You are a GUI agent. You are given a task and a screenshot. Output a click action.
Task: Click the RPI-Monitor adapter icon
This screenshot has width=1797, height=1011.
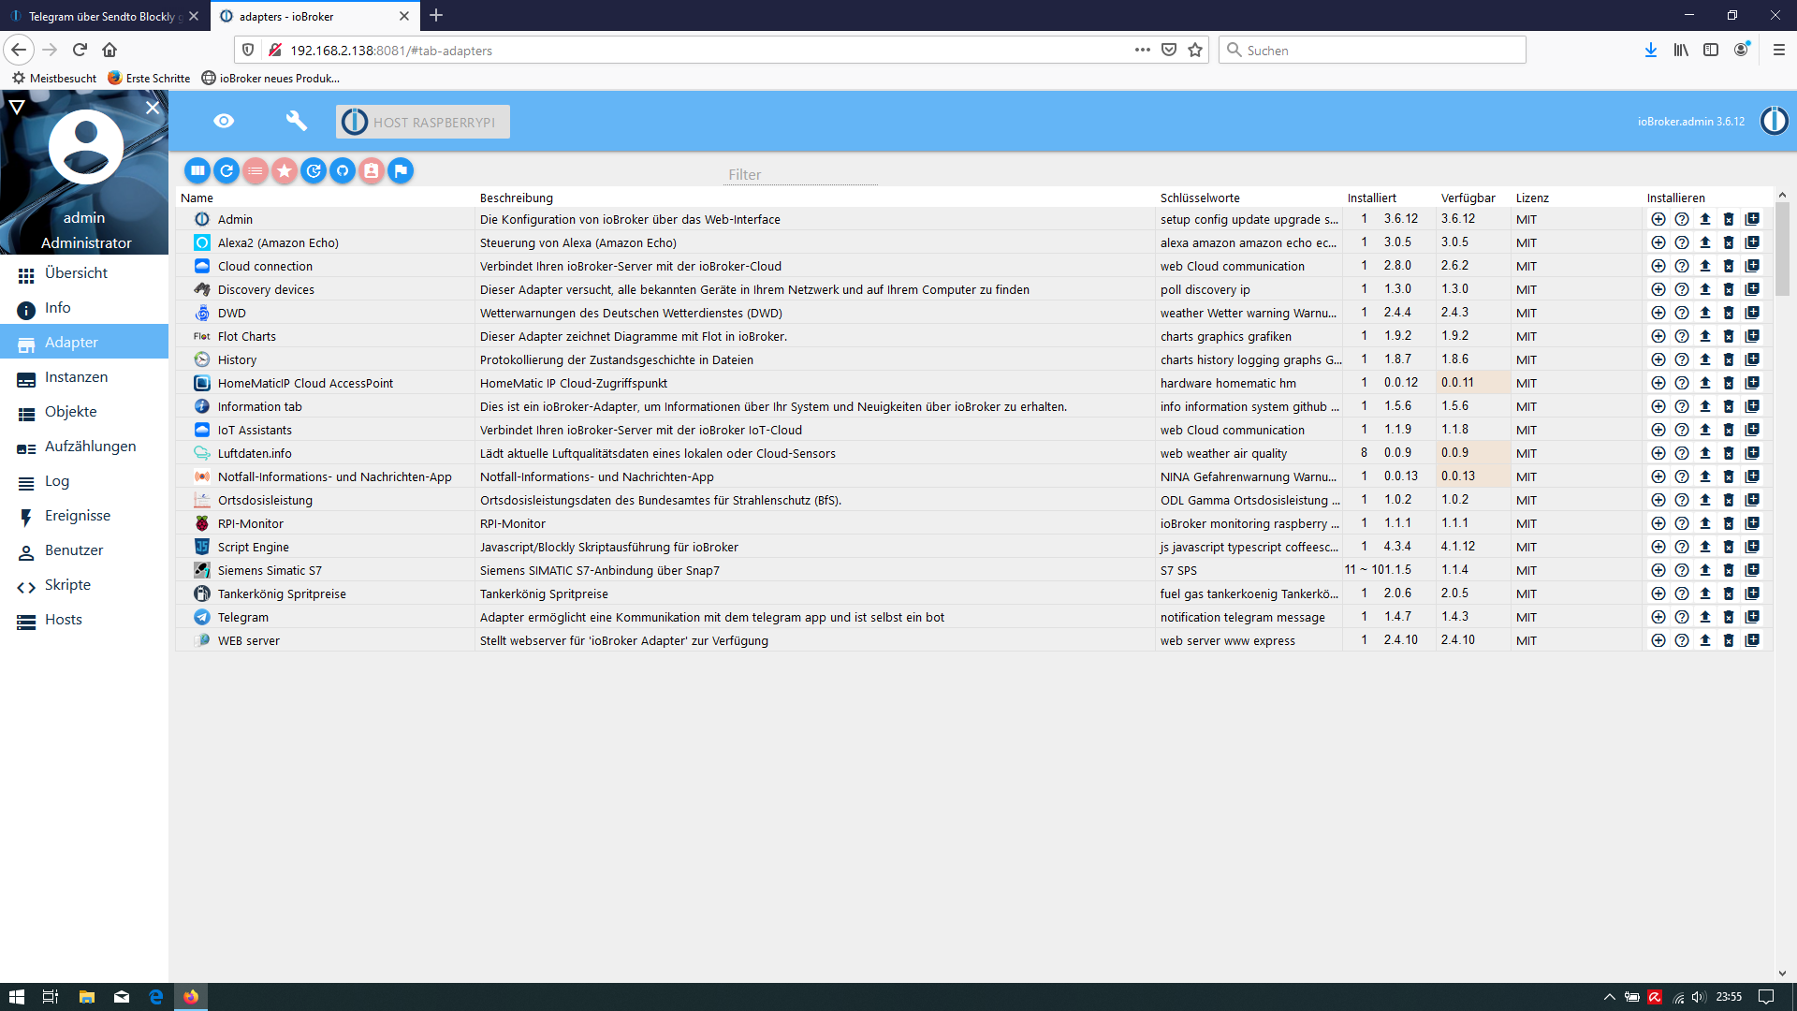click(x=201, y=523)
